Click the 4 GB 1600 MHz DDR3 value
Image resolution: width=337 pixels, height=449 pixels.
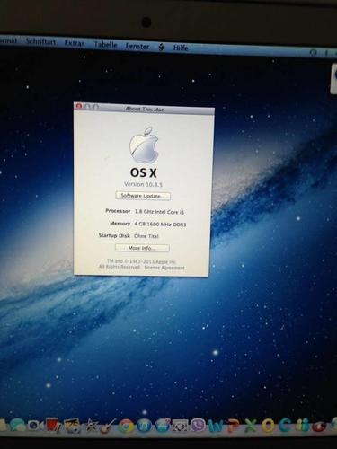tap(160, 224)
